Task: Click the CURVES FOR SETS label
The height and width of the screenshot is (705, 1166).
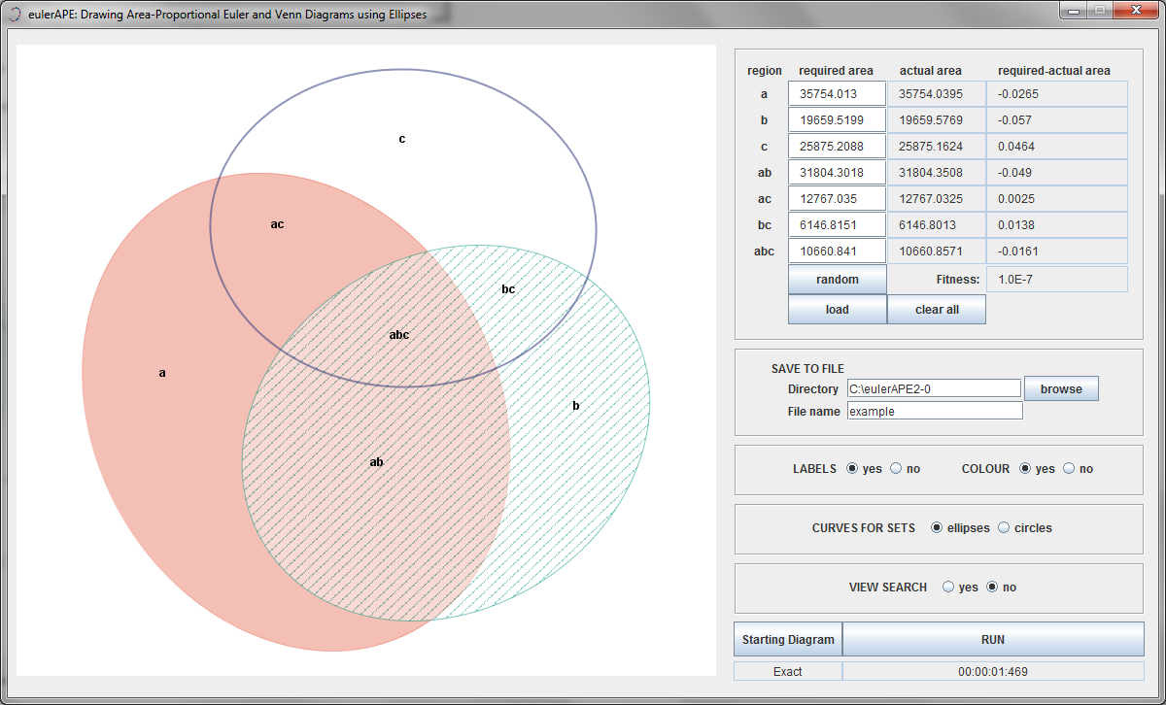Action: [864, 528]
